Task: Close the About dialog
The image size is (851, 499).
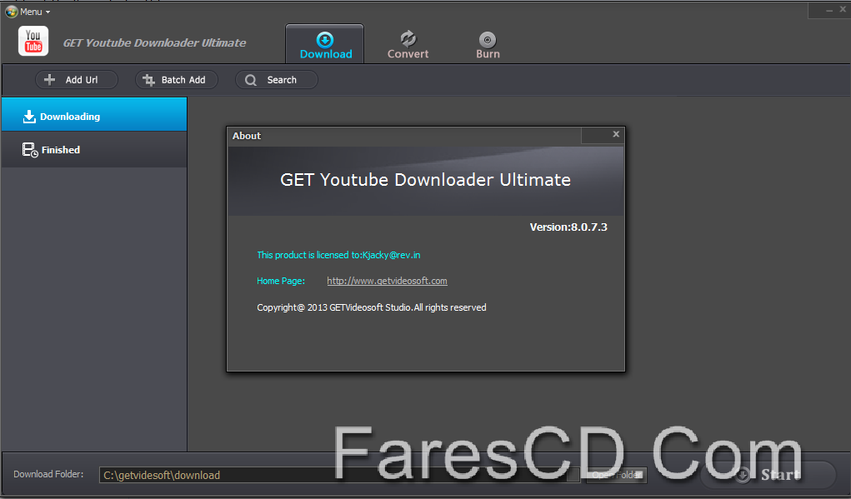Action: coord(616,134)
